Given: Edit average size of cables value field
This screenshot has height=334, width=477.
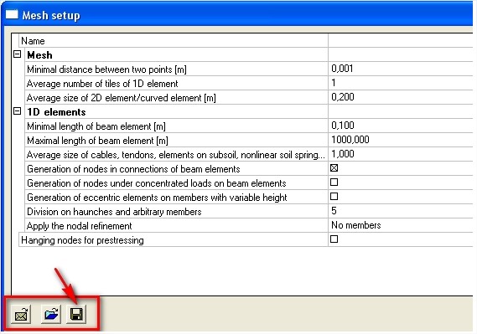Looking at the screenshot, I should coord(401,154).
